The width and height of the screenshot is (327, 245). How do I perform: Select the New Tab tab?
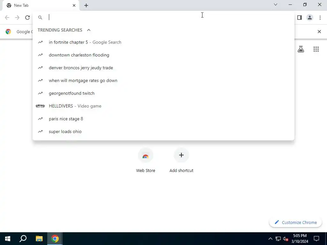pyautogui.click(x=41, y=5)
